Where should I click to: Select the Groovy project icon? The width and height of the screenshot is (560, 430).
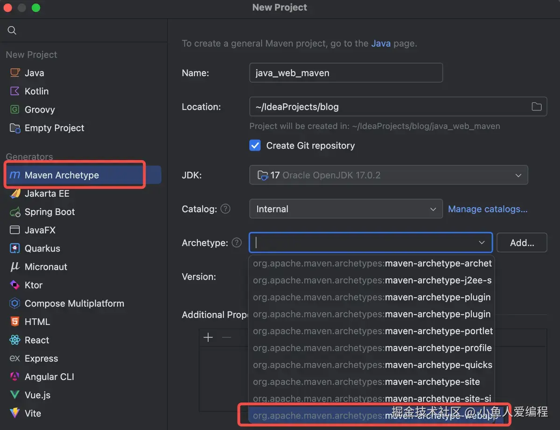point(15,110)
